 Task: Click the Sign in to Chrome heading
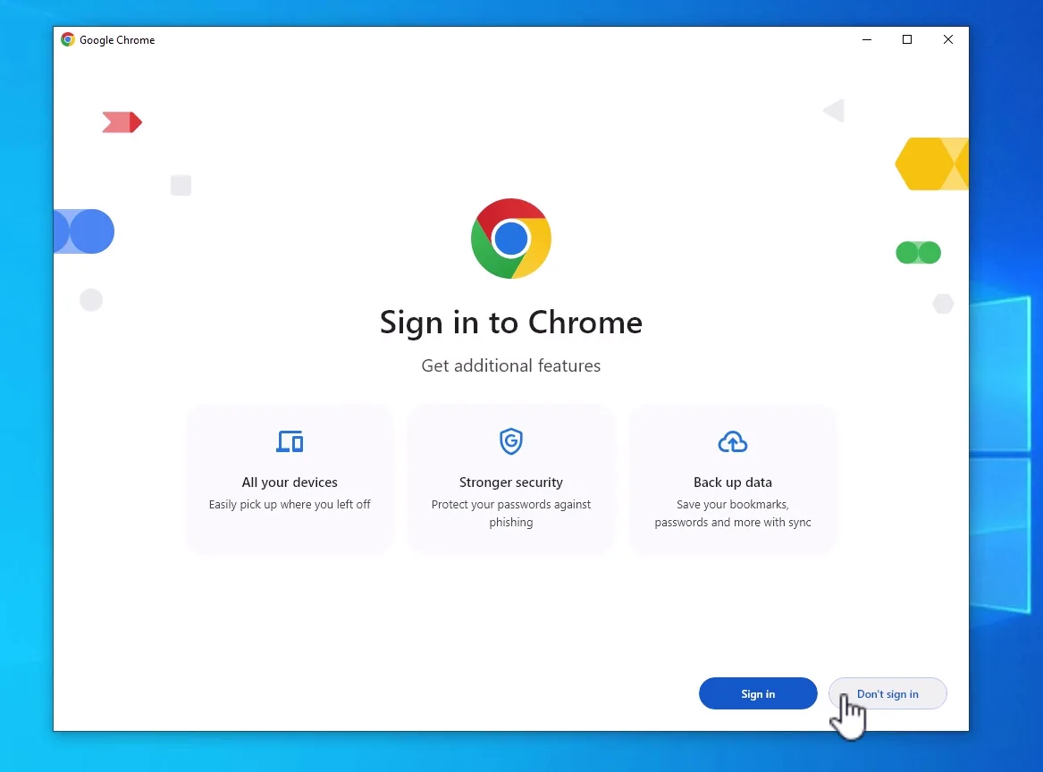[511, 323]
